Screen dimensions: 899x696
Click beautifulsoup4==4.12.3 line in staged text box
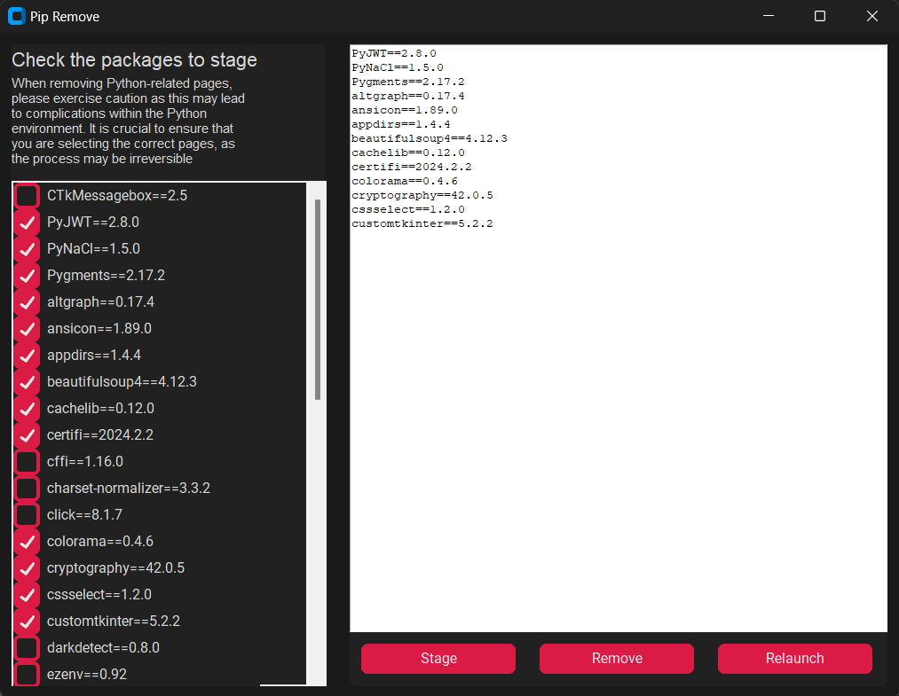[429, 138]
